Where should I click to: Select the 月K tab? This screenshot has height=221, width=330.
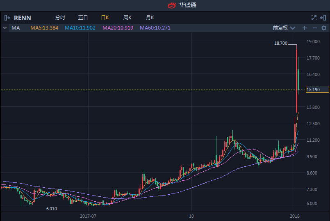point(150,18)
